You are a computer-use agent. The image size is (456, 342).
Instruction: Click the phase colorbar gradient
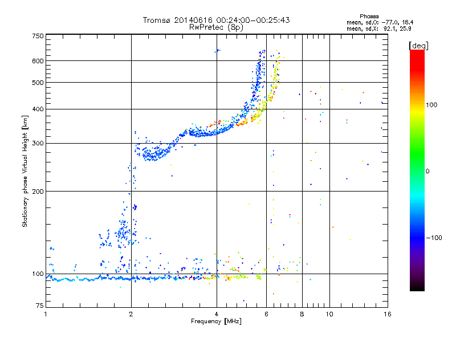(x=417, y=170)
